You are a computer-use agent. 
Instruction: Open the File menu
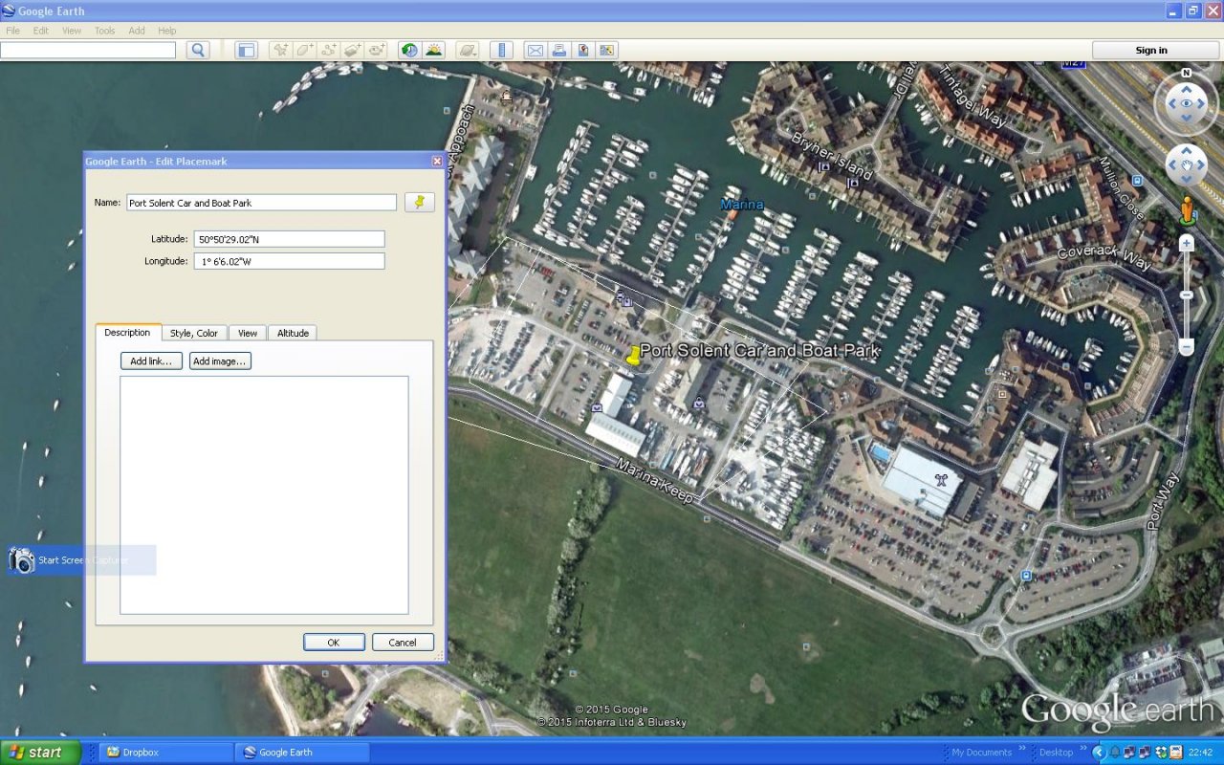click(x=13, y=31)
